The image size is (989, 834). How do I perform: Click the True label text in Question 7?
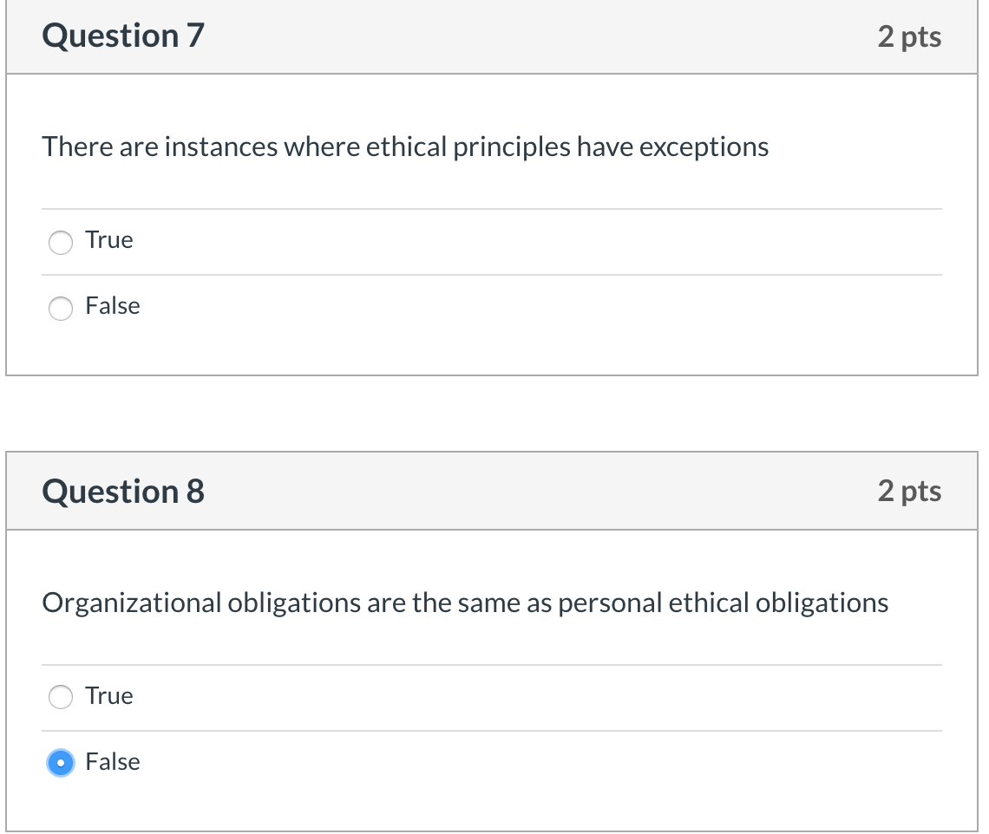click(x=108, y=240)
